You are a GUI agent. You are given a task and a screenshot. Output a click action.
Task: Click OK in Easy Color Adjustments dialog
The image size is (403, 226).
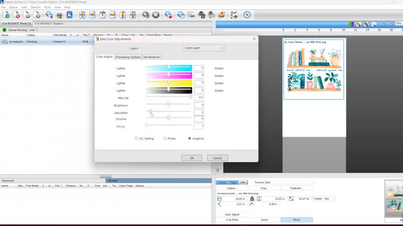coord(192,158)
